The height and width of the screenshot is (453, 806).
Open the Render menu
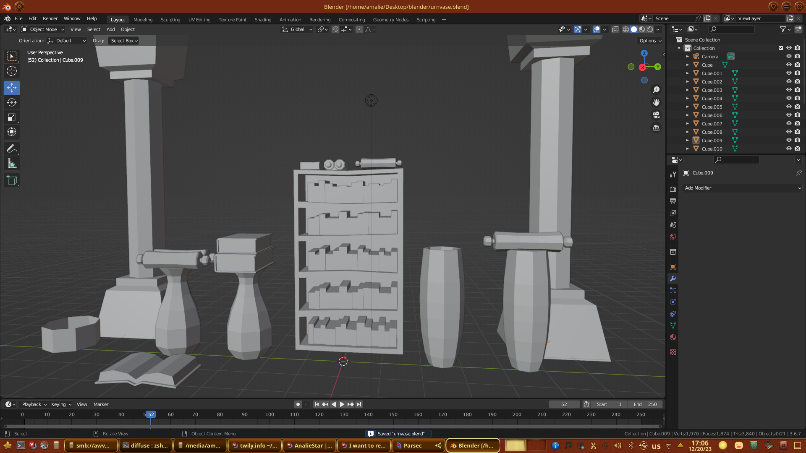pos(50,18)
